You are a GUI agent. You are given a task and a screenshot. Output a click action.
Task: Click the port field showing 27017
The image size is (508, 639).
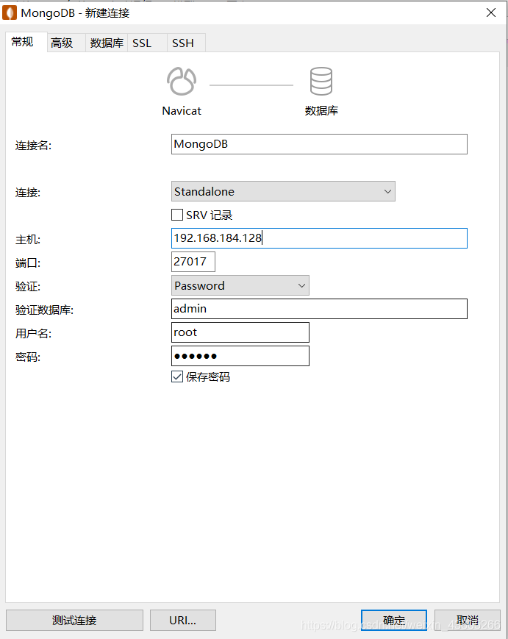(x=193, y=262)
